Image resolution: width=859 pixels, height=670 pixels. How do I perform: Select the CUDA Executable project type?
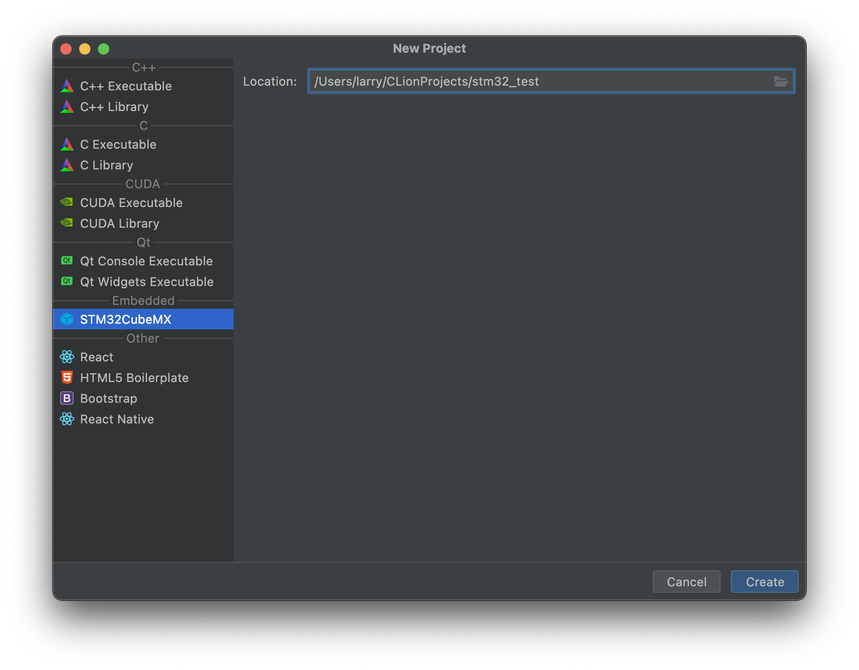131,202
